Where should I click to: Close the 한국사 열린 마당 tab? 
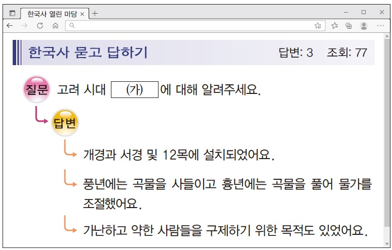coord(82,14)
